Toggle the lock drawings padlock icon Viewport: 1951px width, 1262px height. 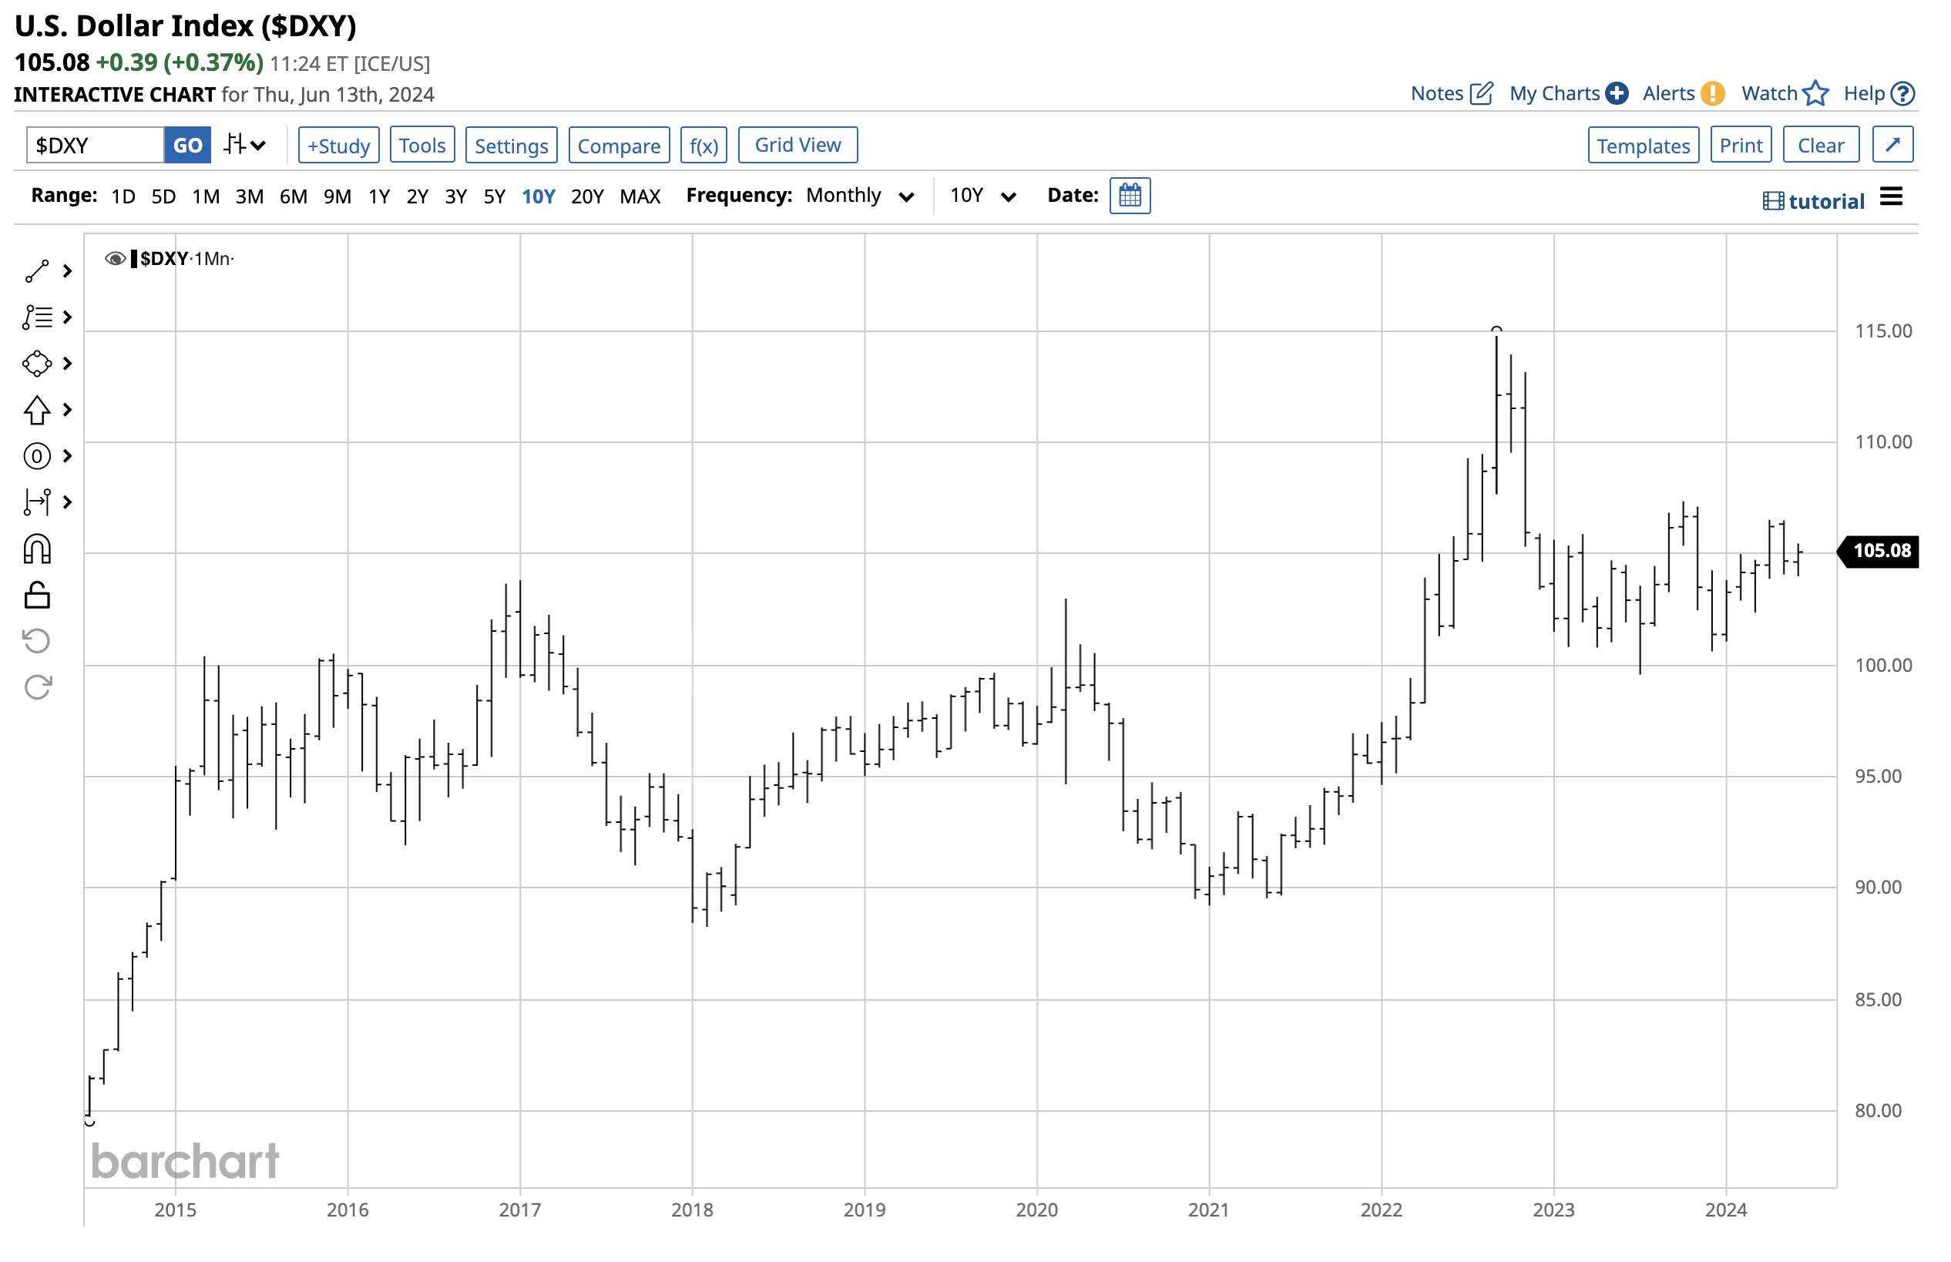point(37,595)
